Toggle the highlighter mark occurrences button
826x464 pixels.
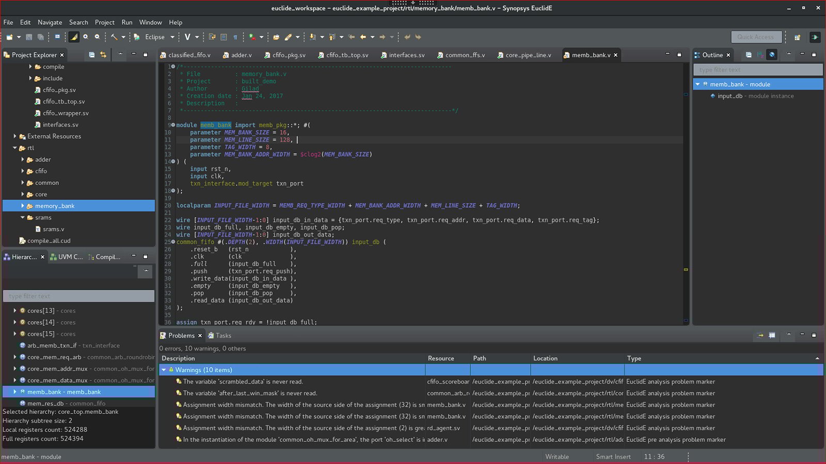[x=74, y=37]
